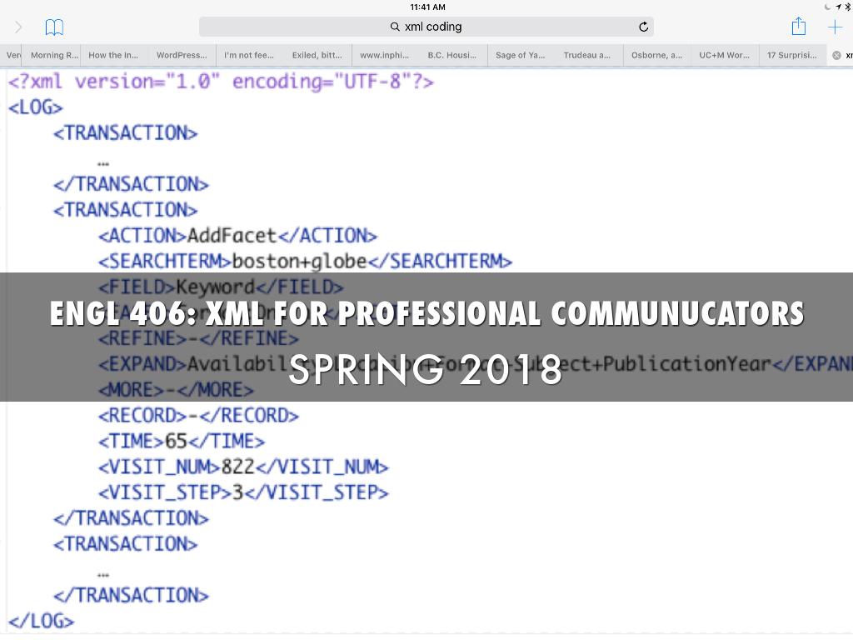
Task: Switch to the 'Morning R...' tab
Action: [x=53, y=56]
